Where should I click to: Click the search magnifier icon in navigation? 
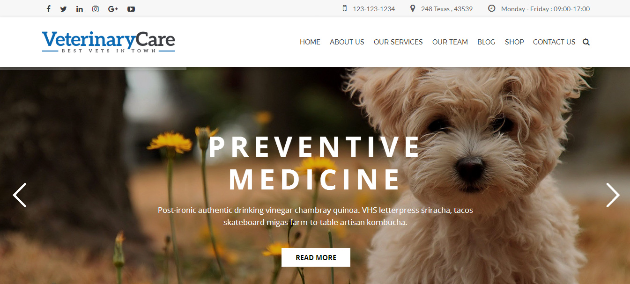[586, 42]
